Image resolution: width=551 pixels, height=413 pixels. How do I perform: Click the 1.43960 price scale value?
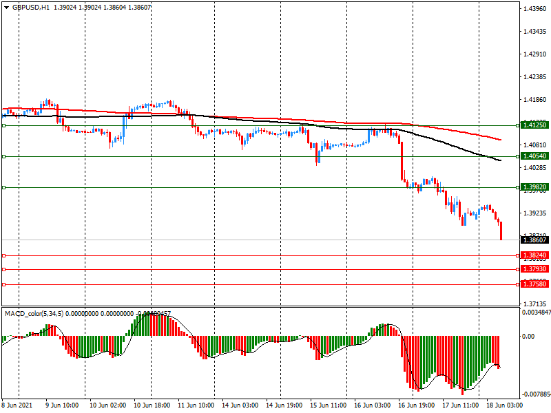click(535, 8)
